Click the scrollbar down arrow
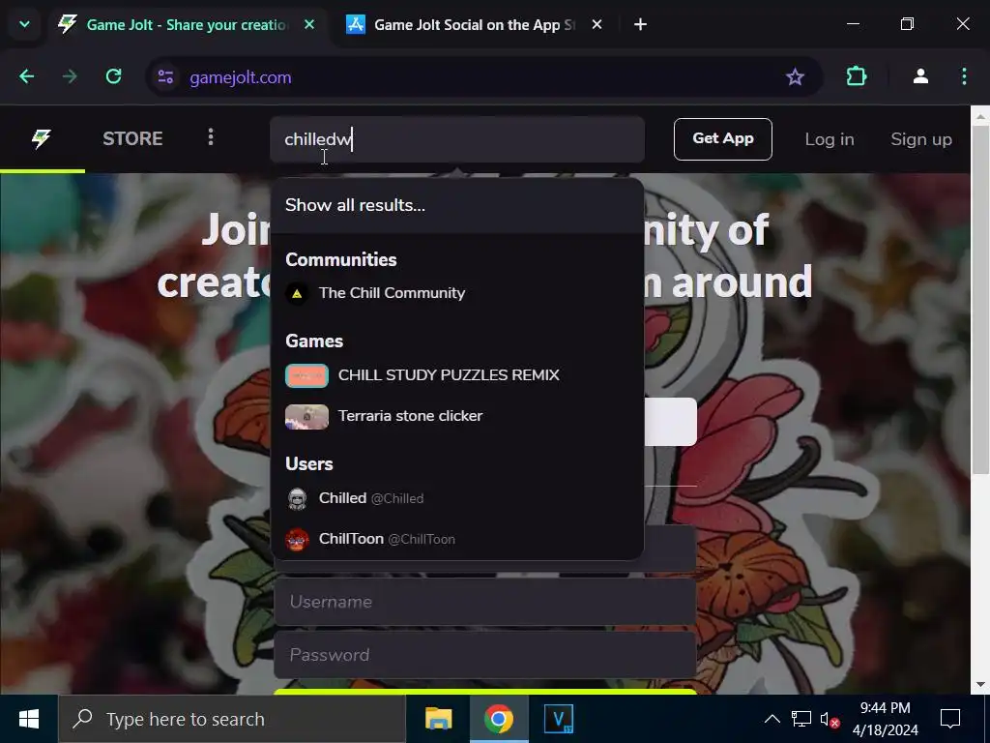Viewport: 990px width, 743px height. (980, 684)
